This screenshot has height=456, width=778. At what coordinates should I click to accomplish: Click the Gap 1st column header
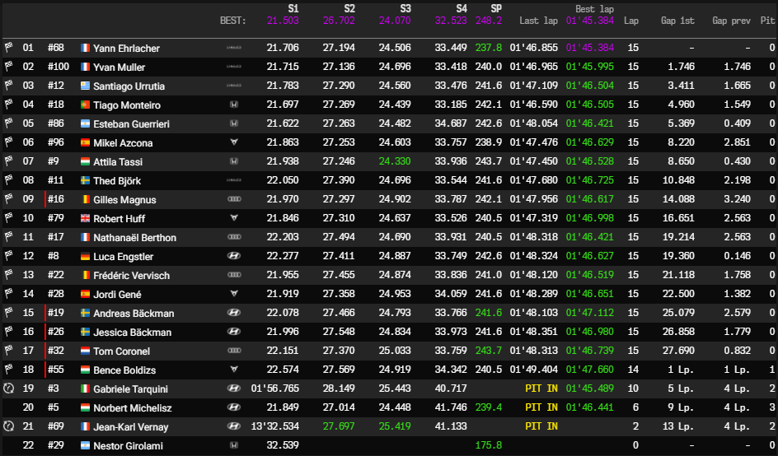[677, 21]
